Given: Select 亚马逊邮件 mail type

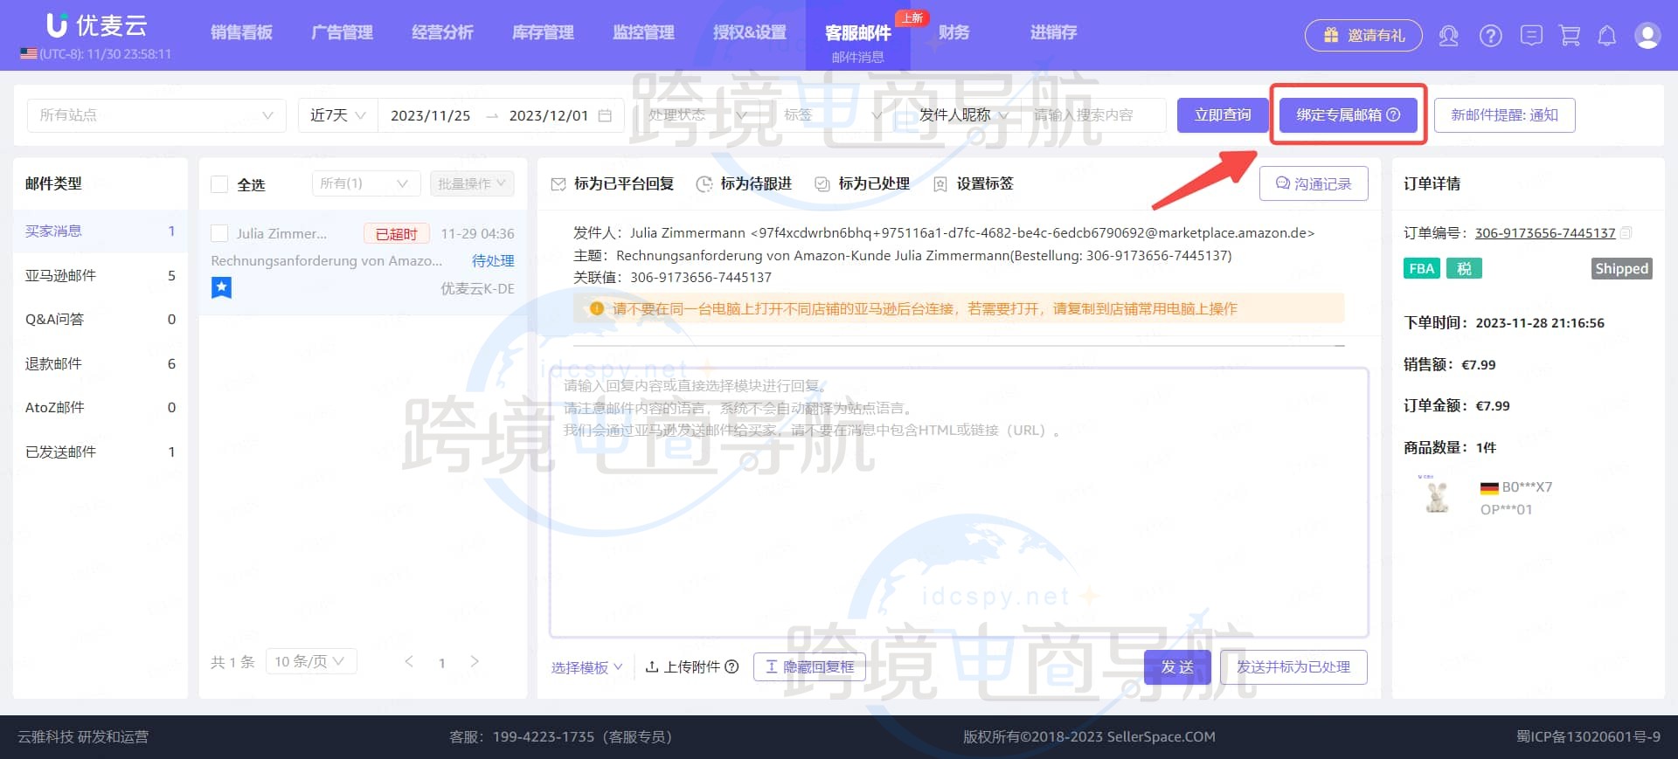Looking at the screenshot, I should 101,276.
